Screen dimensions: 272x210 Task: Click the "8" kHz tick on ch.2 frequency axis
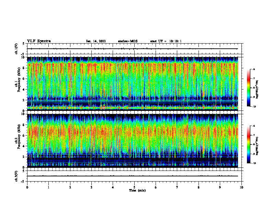[x=24, y=125]
